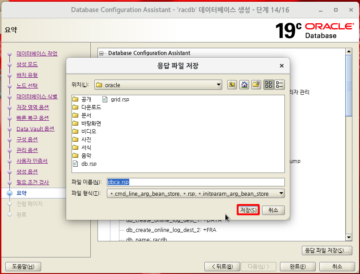Switch to list view icon
The image size is (360, 274).
[x=269, y=84]
